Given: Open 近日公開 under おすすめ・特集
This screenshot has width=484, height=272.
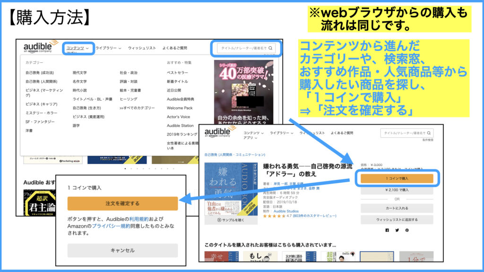Looking at the screenshot, I should [x=174, y=90].
